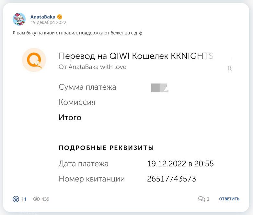Click the receipt number 26517743573
This screenshot has width=253, height=215.
(x=171, y=179)
